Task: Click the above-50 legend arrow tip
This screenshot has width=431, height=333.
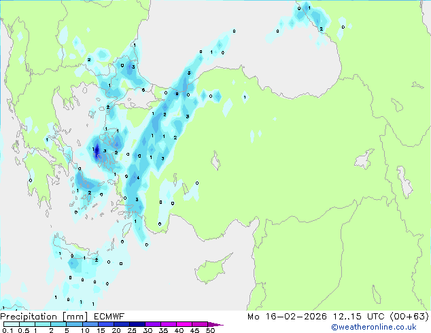Action: [x=215, y=325]
